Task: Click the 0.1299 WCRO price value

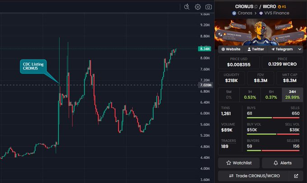Action: point(282,64)
